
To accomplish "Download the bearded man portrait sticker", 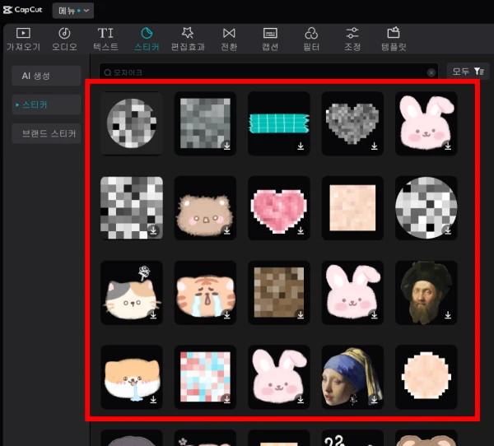I will (x=448, y=315).
